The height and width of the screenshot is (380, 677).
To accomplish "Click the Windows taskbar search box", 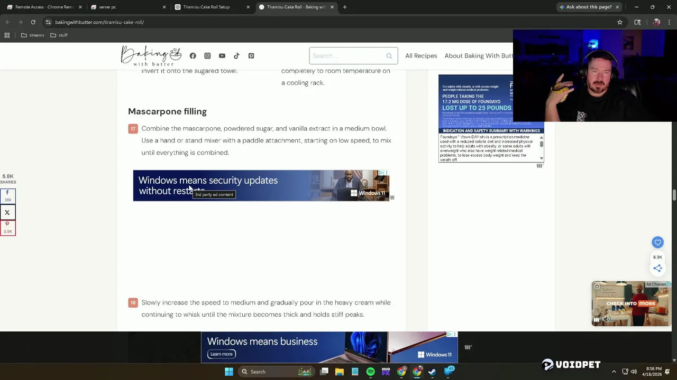I will tap(276, 372).
